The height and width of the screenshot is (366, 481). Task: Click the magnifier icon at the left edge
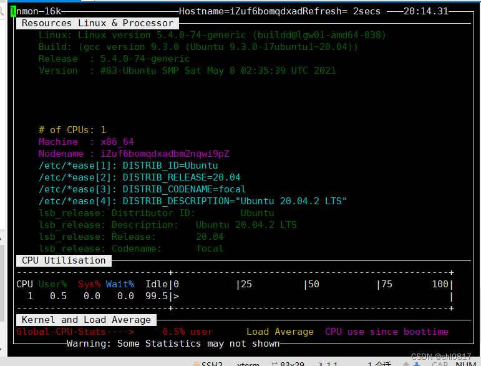[x=1, y=12]
